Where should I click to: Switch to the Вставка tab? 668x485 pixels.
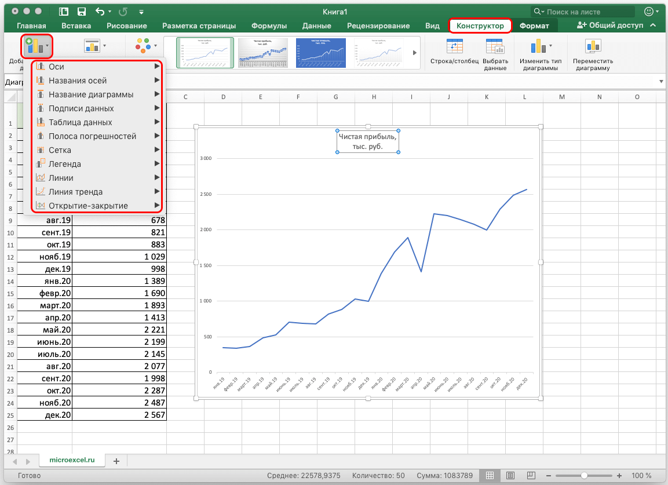click(76, 26)
